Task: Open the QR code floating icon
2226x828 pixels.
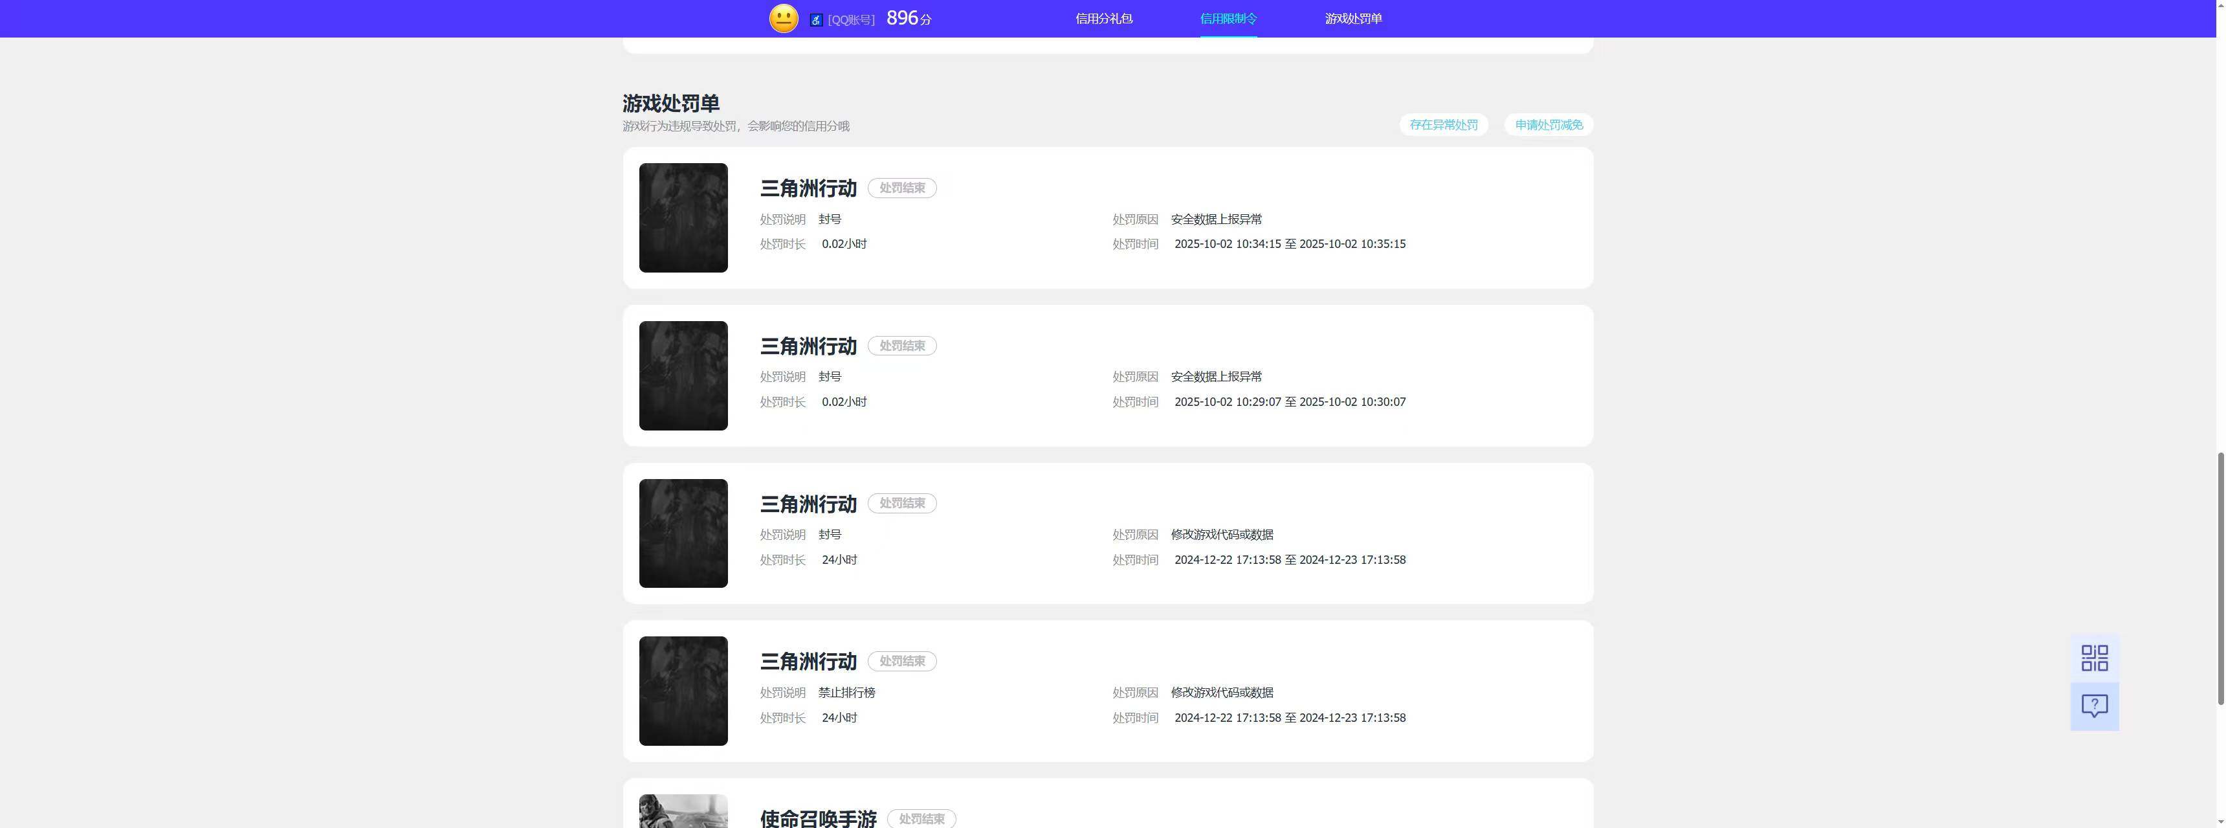Action: [2094, 658]
